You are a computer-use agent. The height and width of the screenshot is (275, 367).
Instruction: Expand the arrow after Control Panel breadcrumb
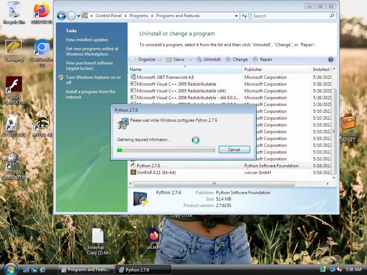tap(126, 16)
